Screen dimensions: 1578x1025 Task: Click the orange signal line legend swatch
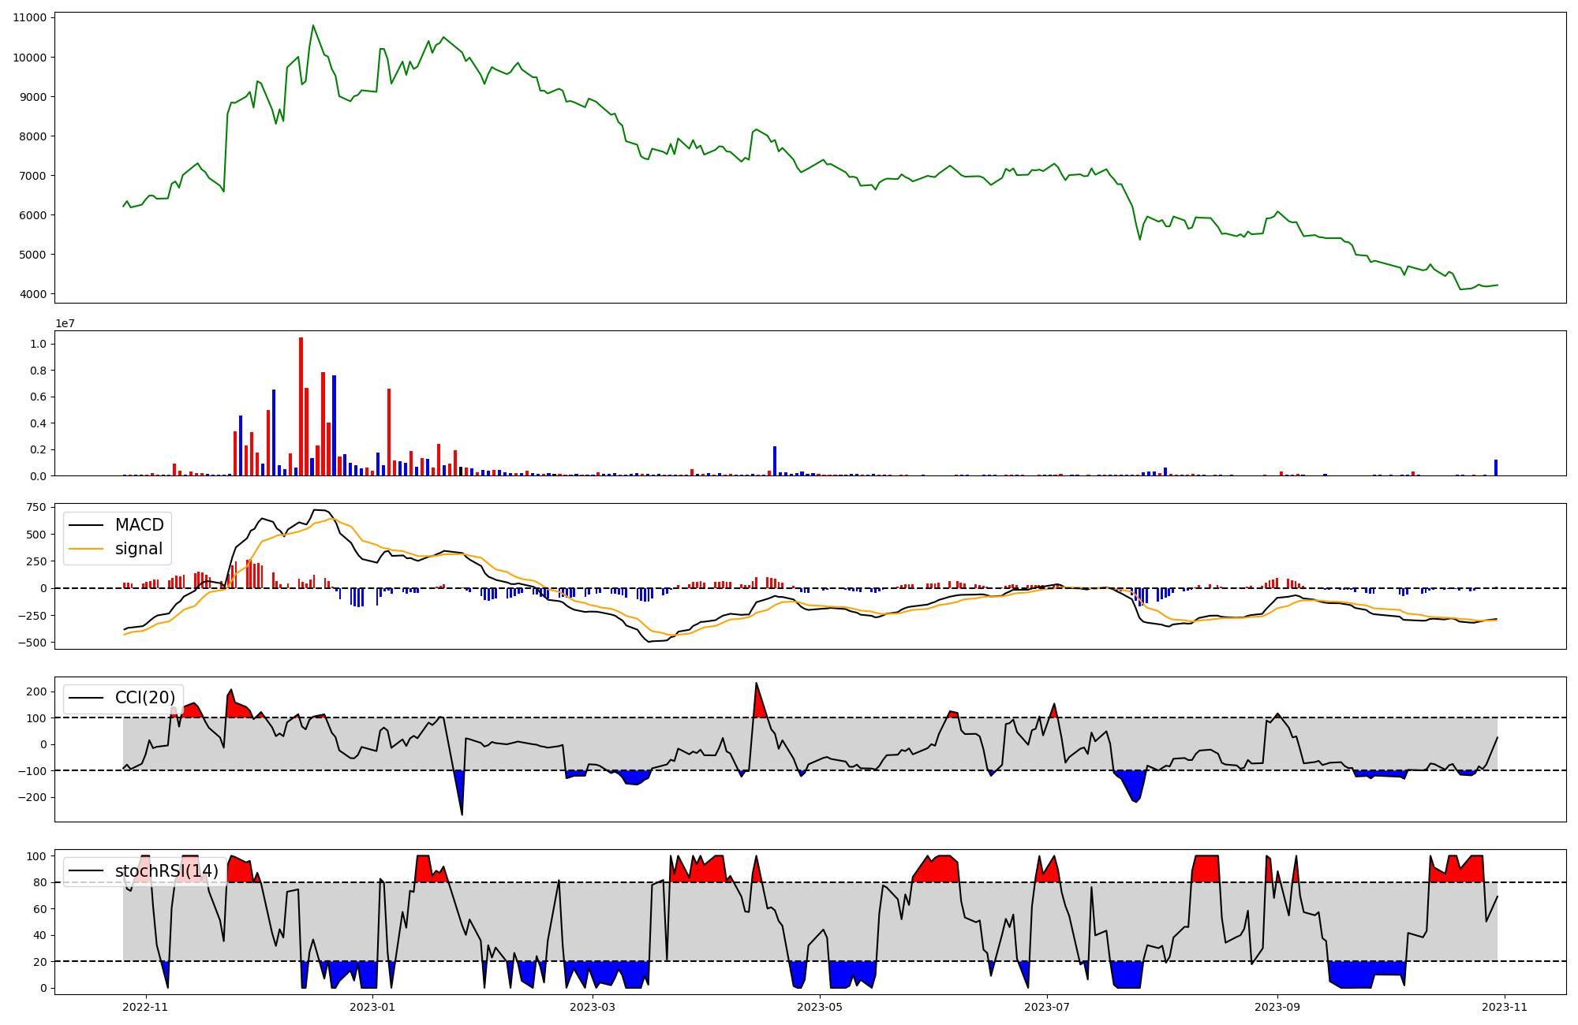[86, 549]
